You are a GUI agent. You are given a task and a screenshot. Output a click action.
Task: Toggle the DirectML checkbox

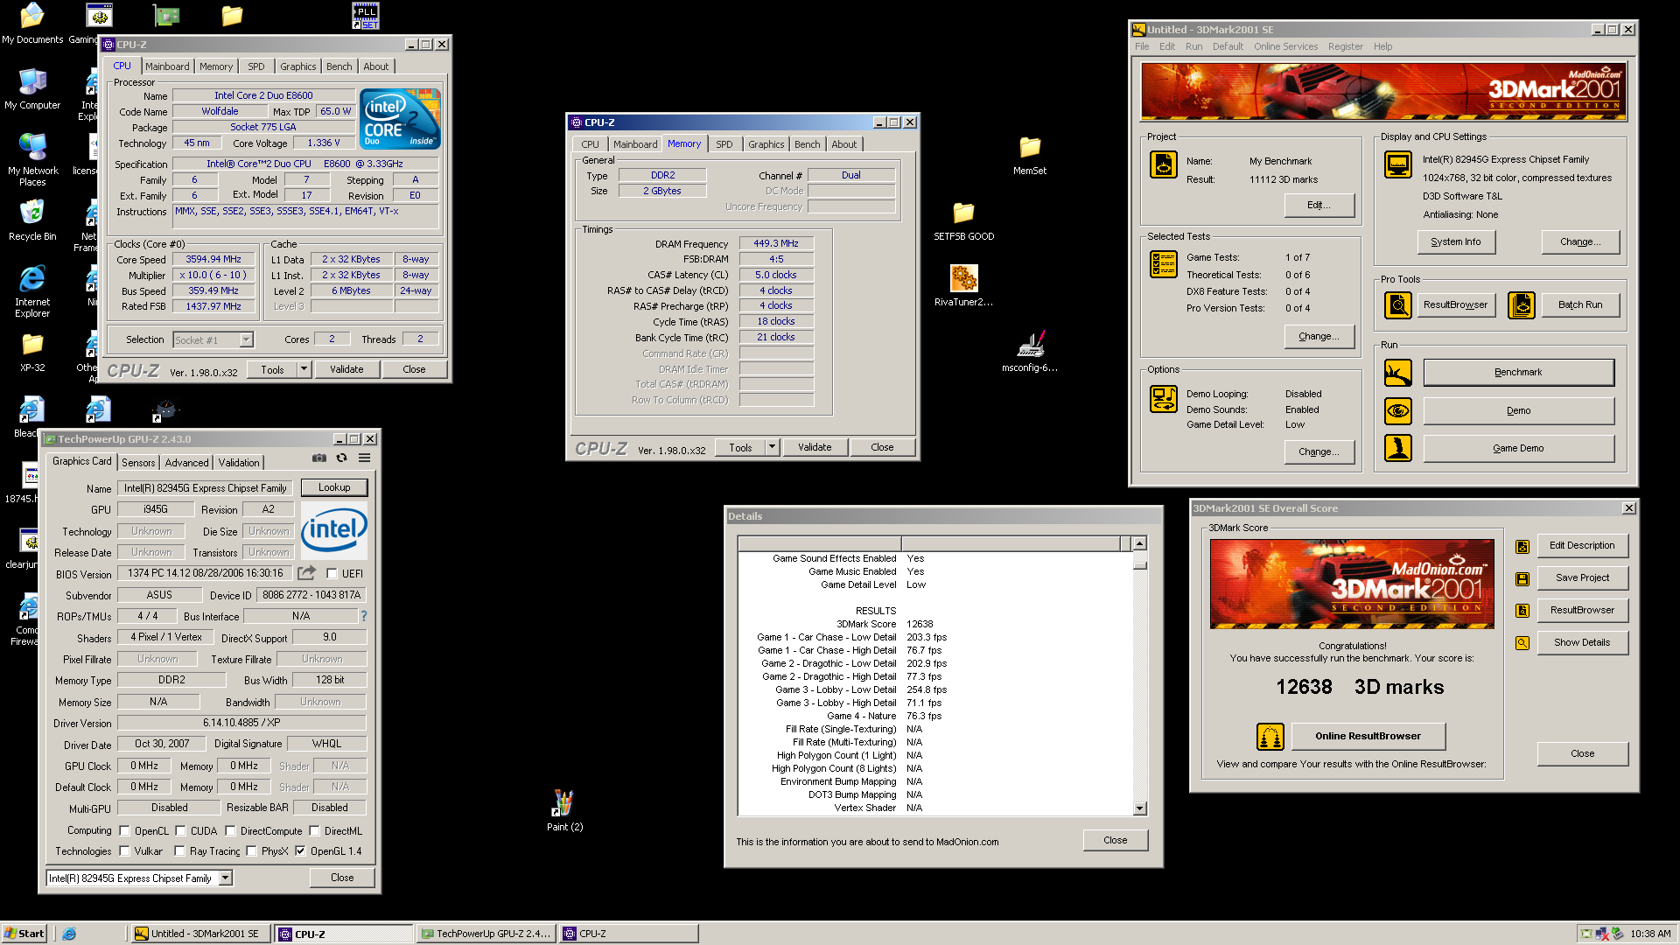[x=314, y=831]
